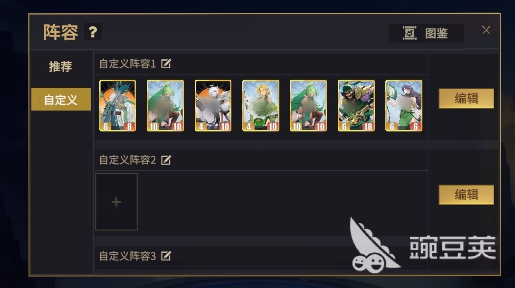
Task: Choose the purple-haired fan card 6/6
Action: pos(404,106)
